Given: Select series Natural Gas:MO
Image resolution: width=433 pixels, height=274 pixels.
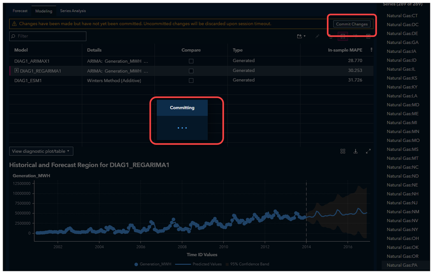Looking at the screenshot, I should click(x=403, y=140).
